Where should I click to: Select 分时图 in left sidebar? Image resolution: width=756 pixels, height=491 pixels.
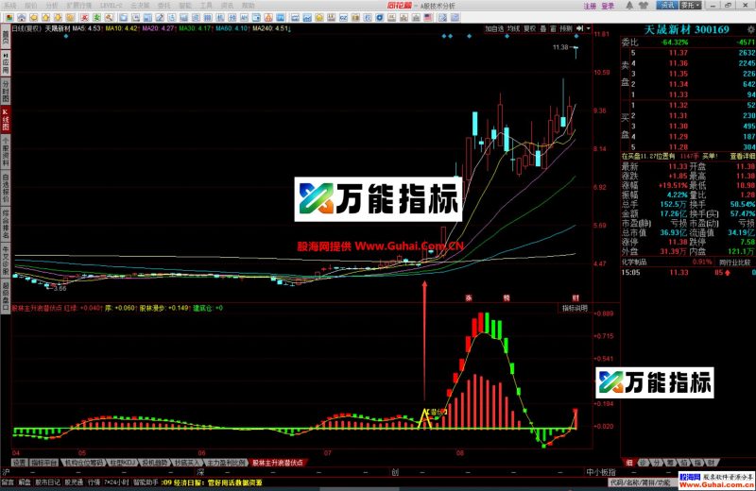tap(6, 92)
